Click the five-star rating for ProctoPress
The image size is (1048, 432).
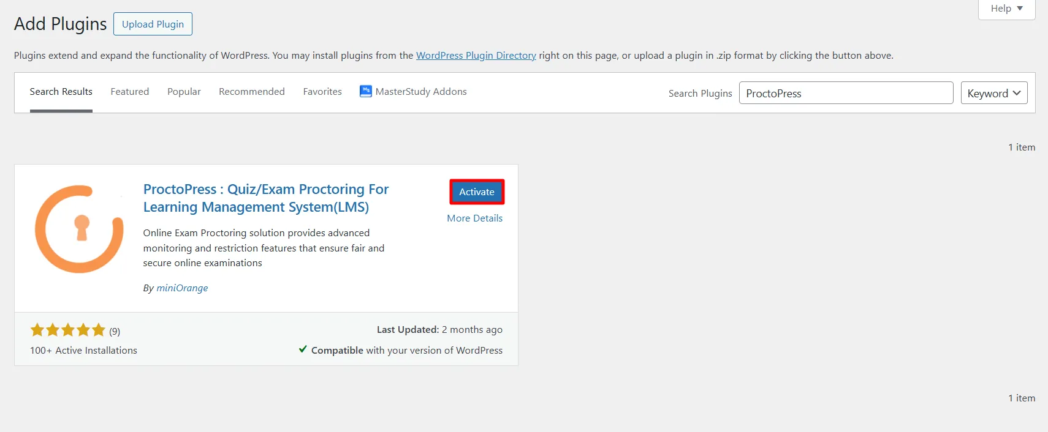tap(68, 330)
